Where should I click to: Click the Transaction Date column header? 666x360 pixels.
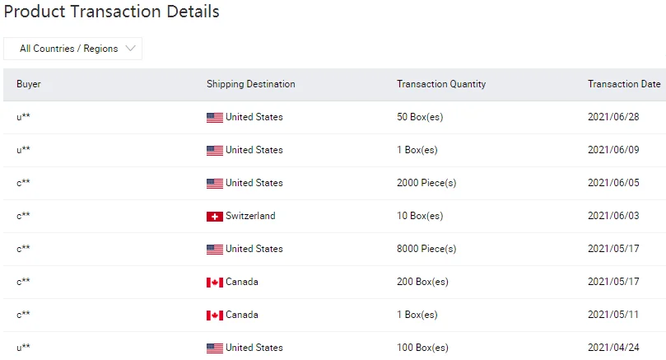[x=624, y=84]
